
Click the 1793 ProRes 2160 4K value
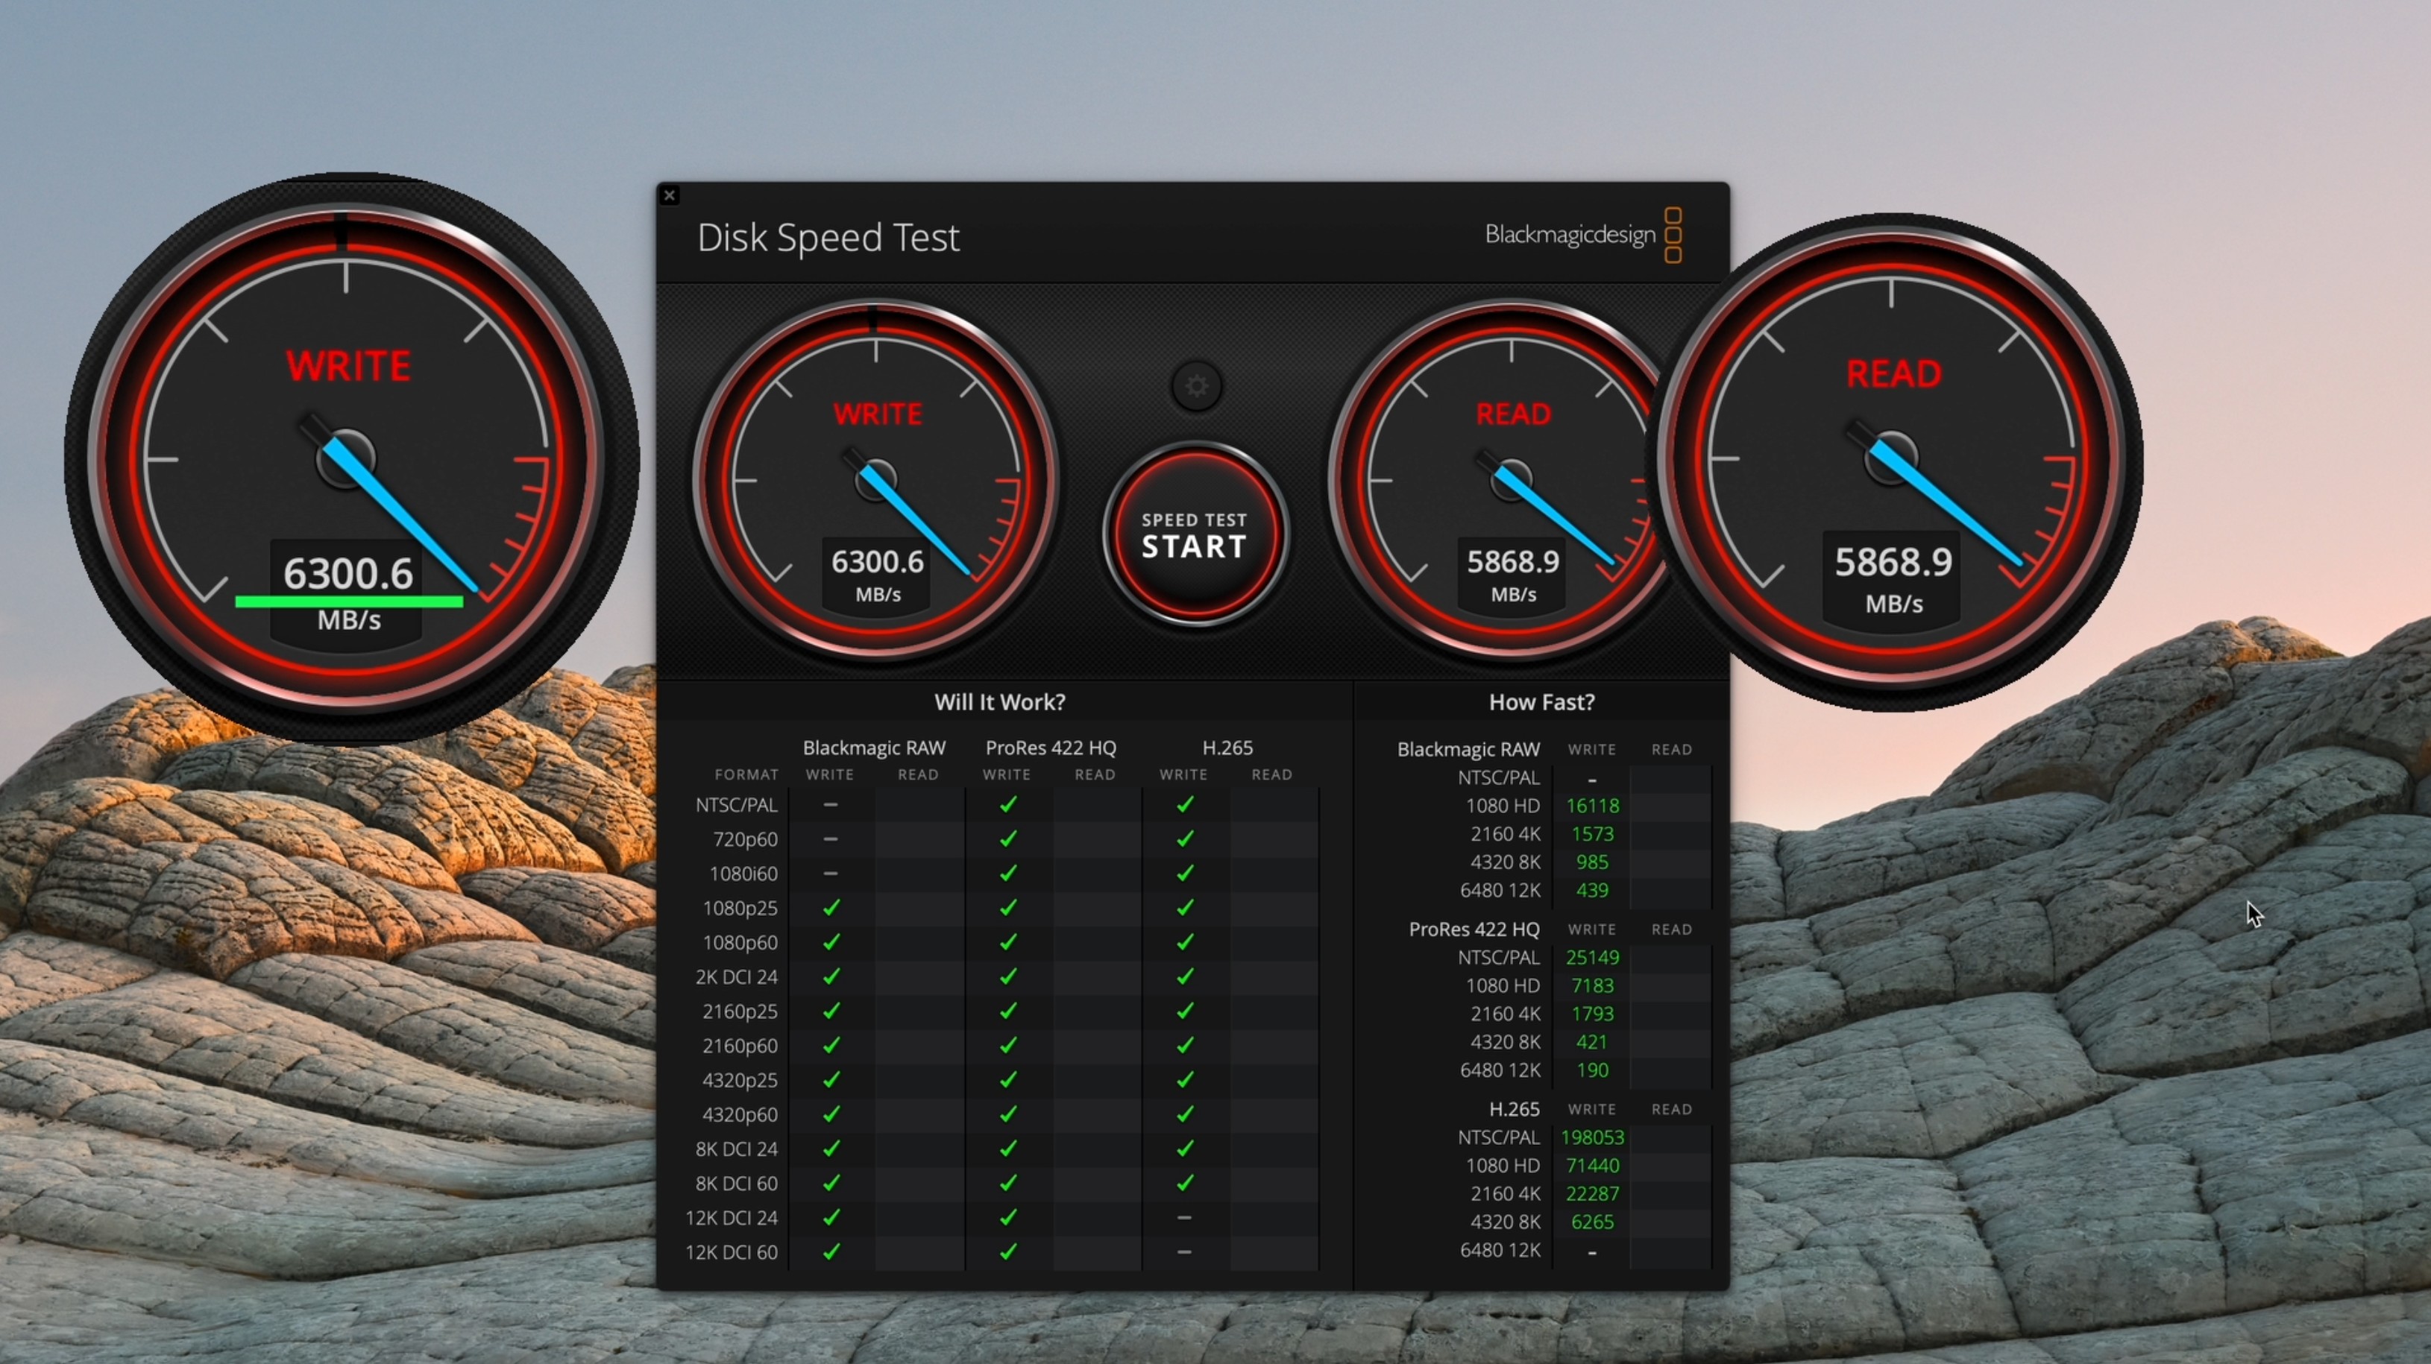[x=1592, y=1014]
